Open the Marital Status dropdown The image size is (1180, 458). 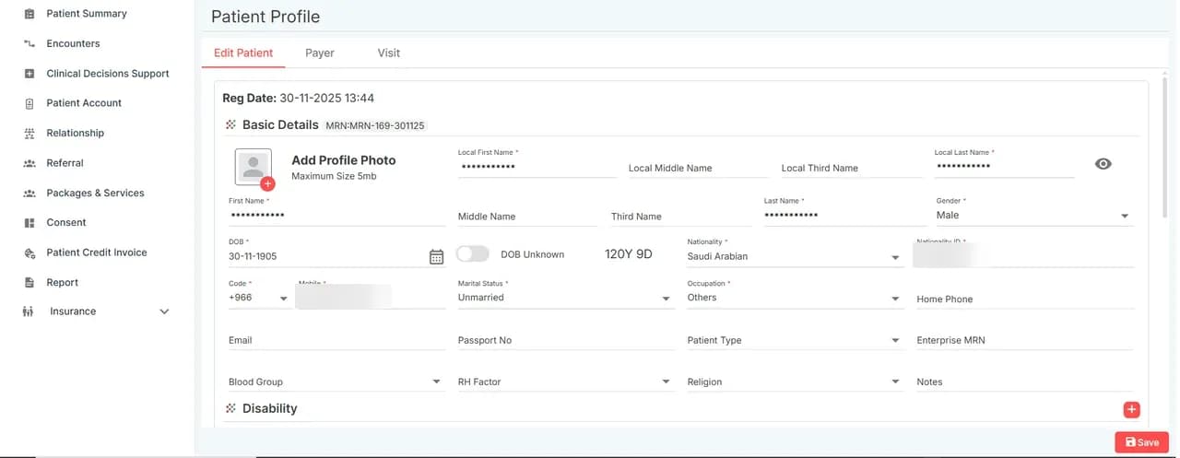(x=566, y=298)
